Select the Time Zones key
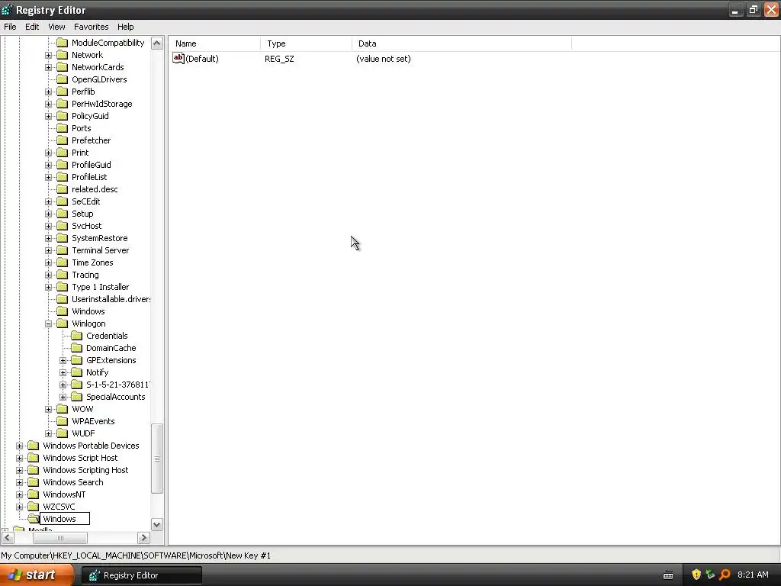 (92, 262)
